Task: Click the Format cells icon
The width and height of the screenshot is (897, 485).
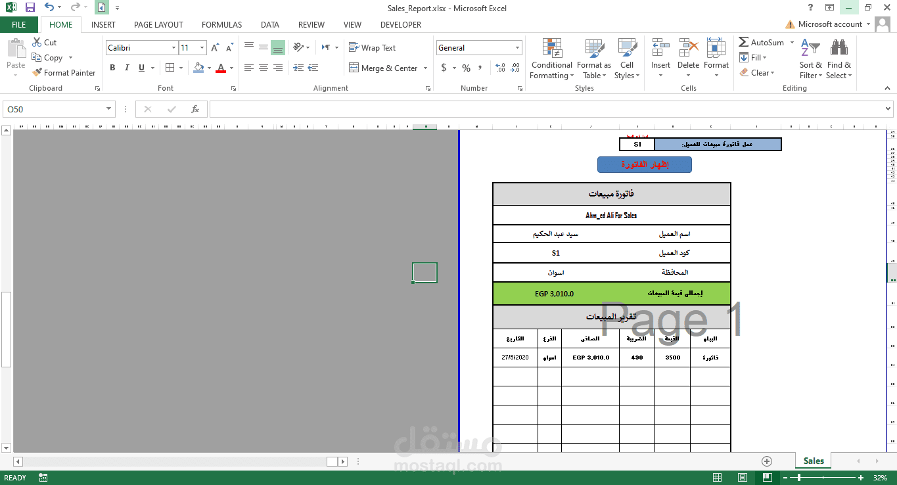Action: coord(716,49)
